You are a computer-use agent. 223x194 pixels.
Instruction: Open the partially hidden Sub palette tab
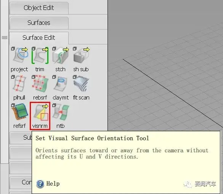click(x=21, y=138)
